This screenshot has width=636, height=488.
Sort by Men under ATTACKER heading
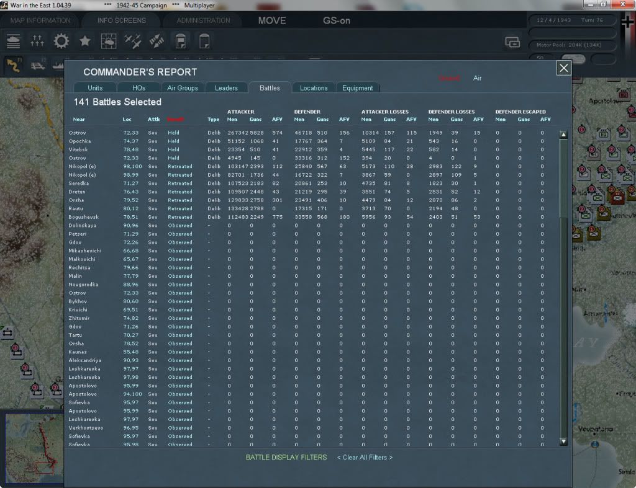click(x=232, y=120)
